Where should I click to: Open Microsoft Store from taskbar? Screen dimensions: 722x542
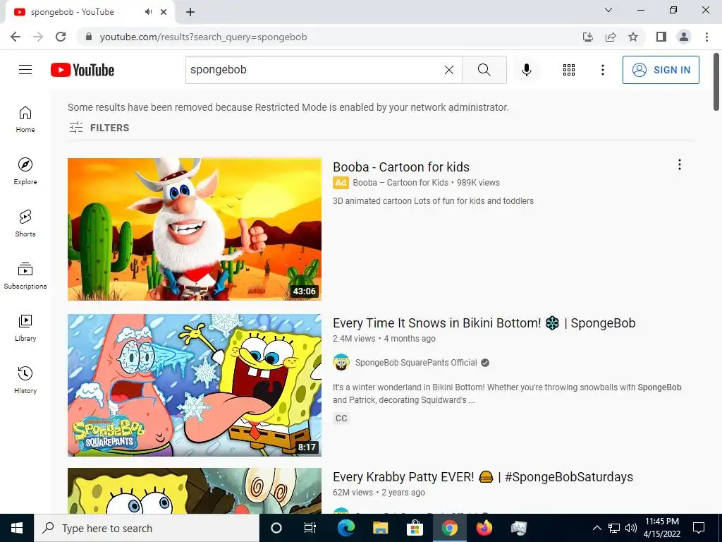[x=415, y=528]
